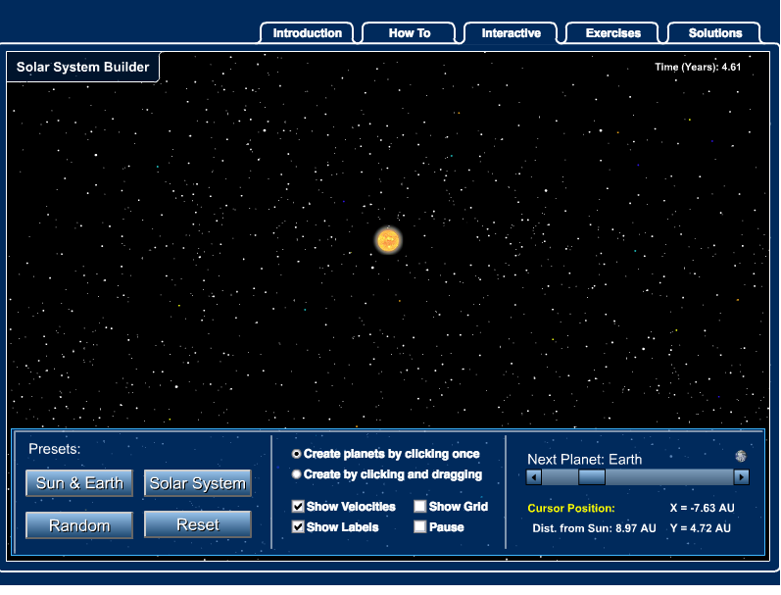
Task: Open the Exercises tab
Action: click(x=612, y=33)
